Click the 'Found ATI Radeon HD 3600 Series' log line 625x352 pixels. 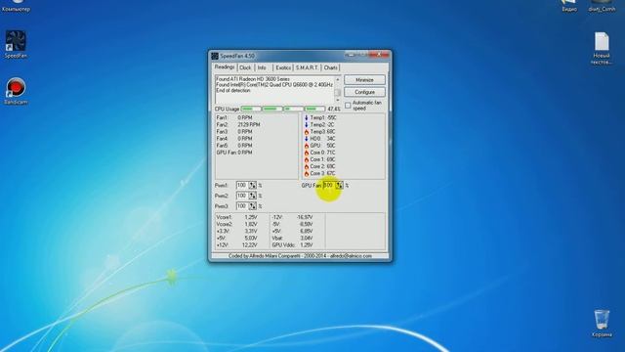[x=253, y=79]
